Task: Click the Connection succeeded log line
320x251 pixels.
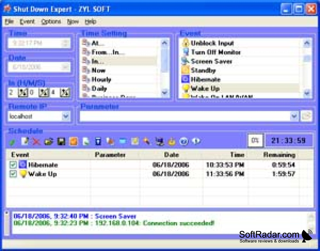Action: coord(114,223)
